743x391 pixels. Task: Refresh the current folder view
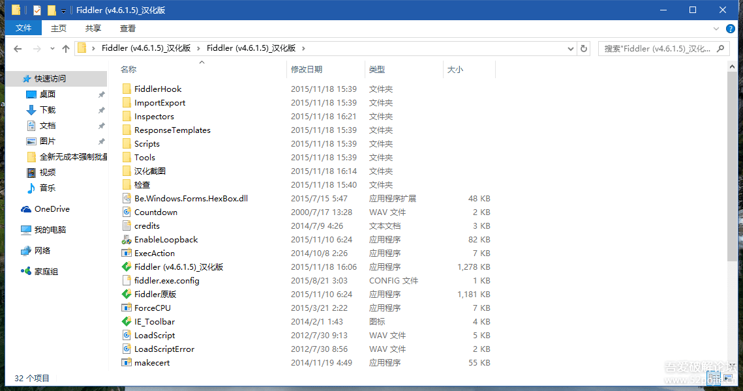pos(584,49)
